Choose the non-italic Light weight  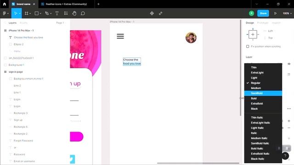coord(263,78)
